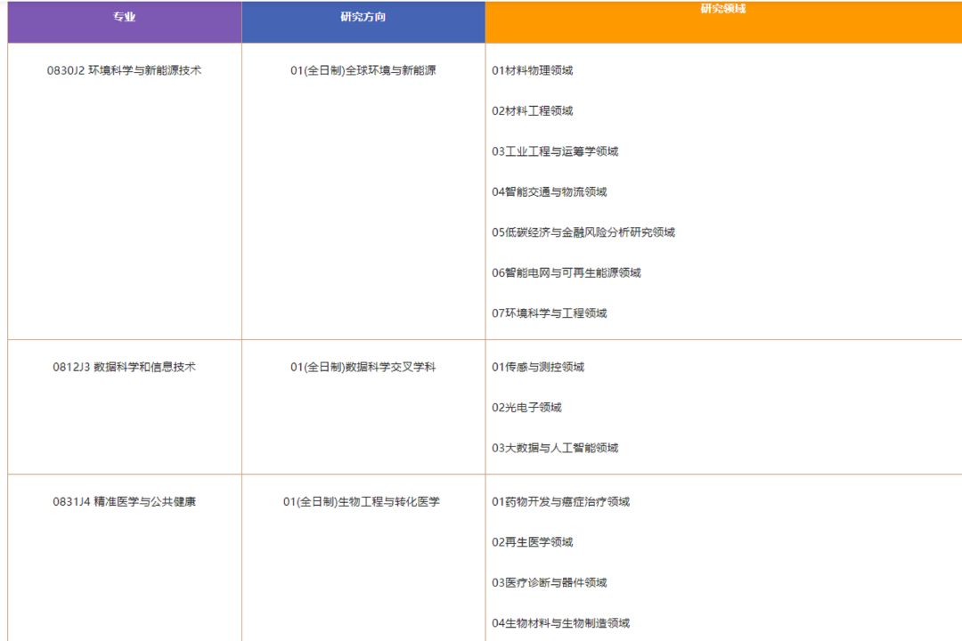This screenshot has height=641, width=962.
Task: Select 01药物开发与癌症治疗领域 entry
Action: [560, 502]
